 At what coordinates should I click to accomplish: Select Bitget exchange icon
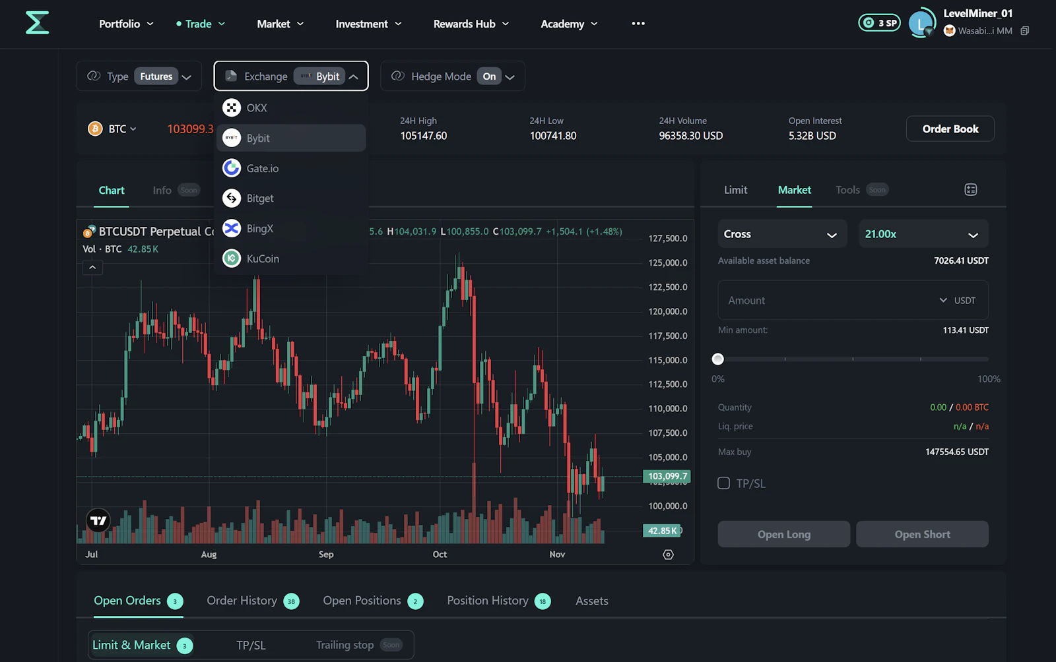pyautogui.click(x=232, y=198)
